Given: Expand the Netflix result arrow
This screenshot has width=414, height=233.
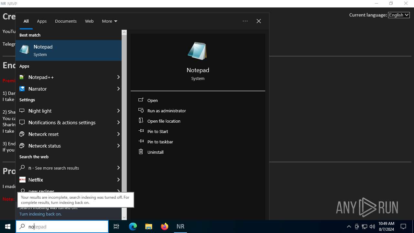Looking at the screenshot, I should click(x=118, y=180).
